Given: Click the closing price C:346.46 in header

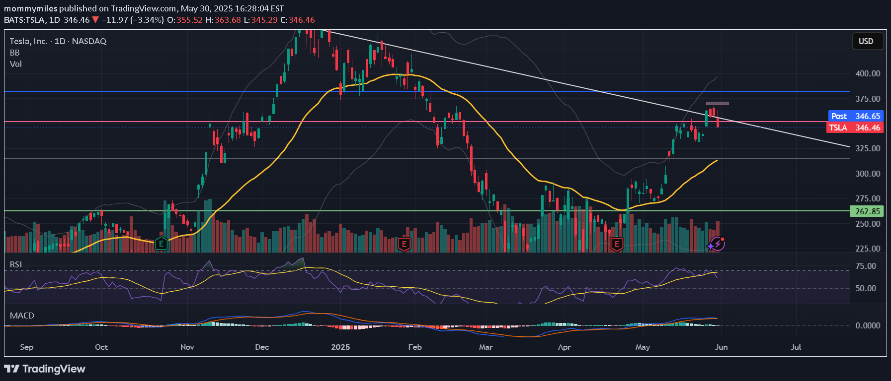Looking at the screenshot, I should [x=298, y=20].
